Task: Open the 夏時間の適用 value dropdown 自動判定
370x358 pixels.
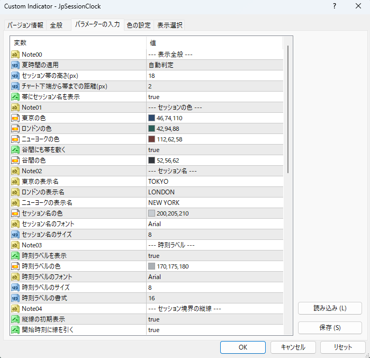Action: (x=215, y=65)
